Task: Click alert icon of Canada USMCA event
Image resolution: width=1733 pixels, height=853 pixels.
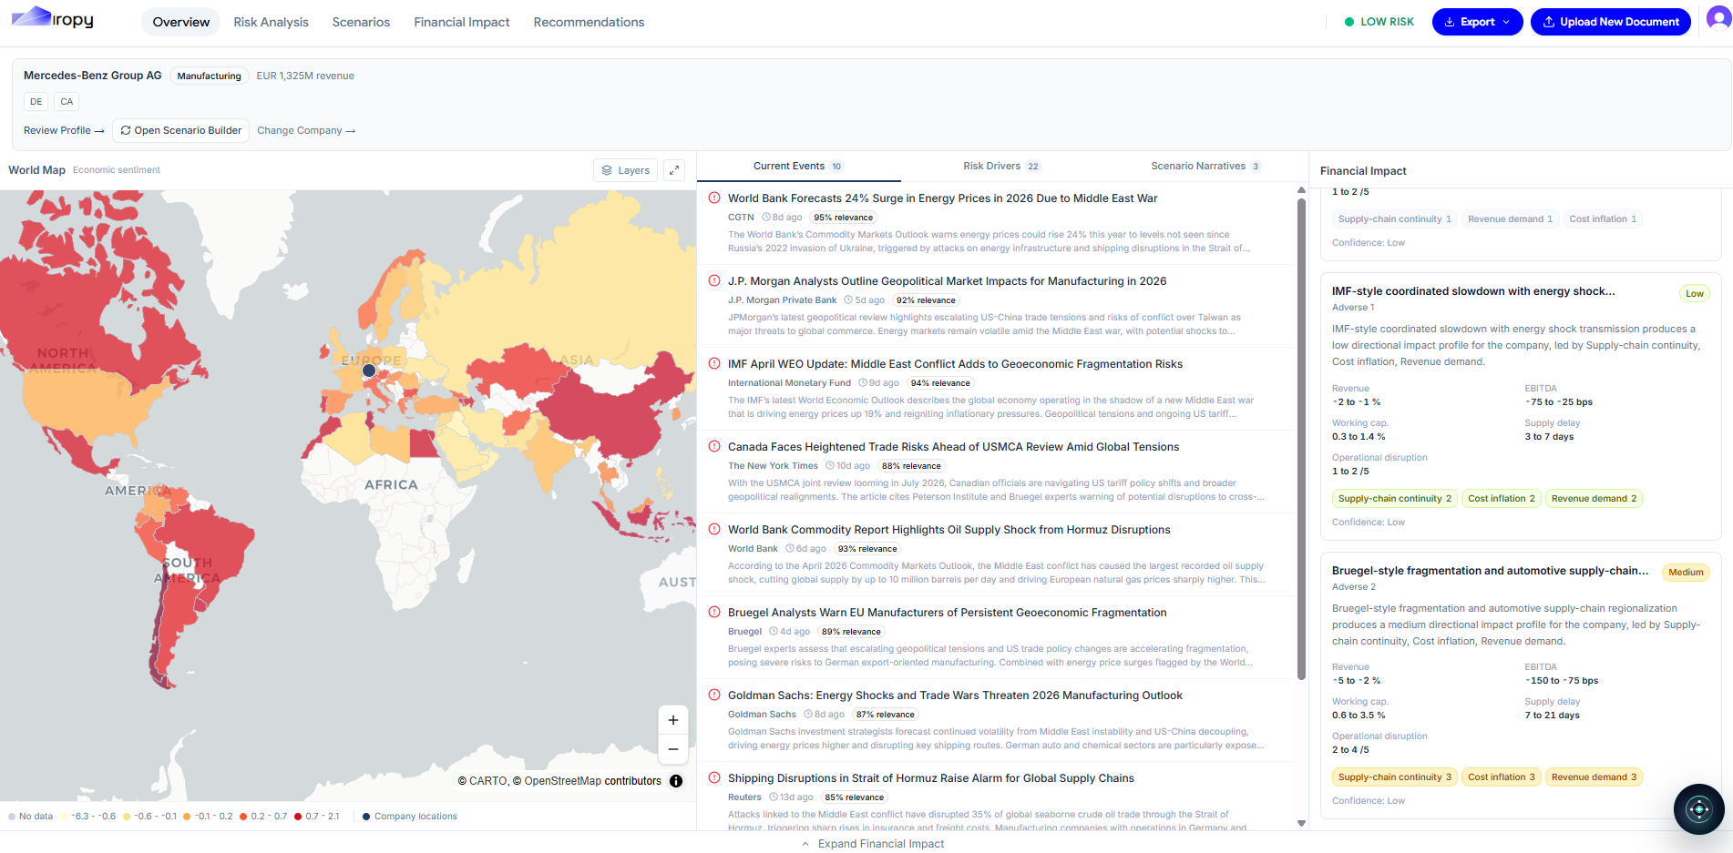Action: pos(714,446)
